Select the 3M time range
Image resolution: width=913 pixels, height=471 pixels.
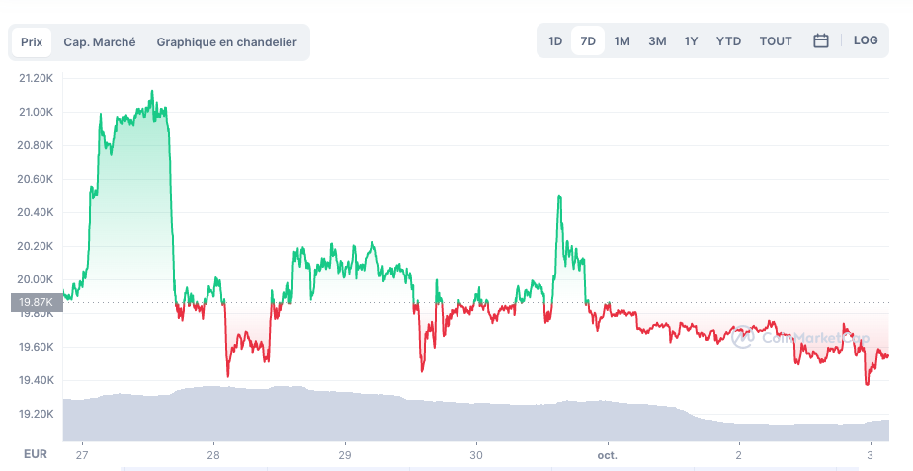(657, 41)
